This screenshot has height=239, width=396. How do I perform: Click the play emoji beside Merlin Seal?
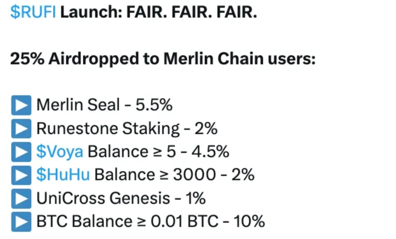click(21, 105)
